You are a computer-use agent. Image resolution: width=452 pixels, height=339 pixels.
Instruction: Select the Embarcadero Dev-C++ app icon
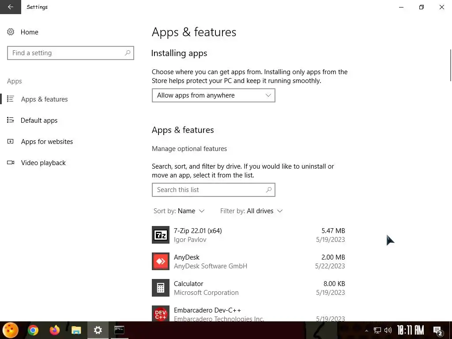click(x=161, y=314)
